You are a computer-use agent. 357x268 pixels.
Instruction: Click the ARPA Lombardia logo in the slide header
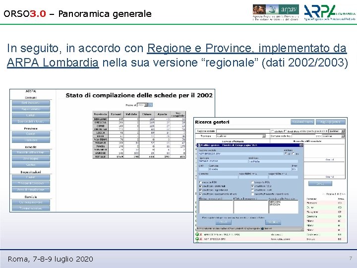[x=330, y=12]
